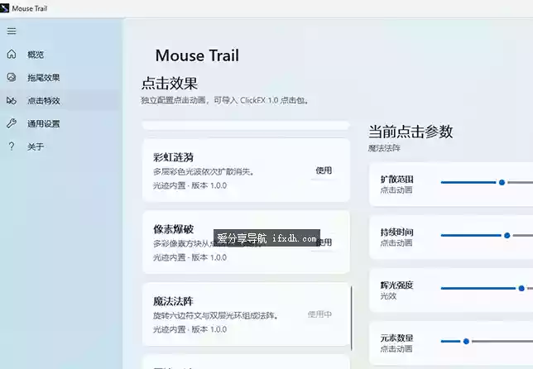
Task: Click the wrench icon for 通用设置
Action: pos(12,123)
